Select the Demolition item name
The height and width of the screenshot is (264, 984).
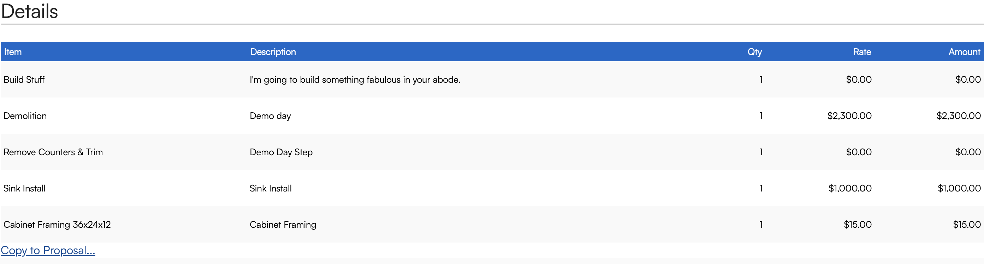25,116
